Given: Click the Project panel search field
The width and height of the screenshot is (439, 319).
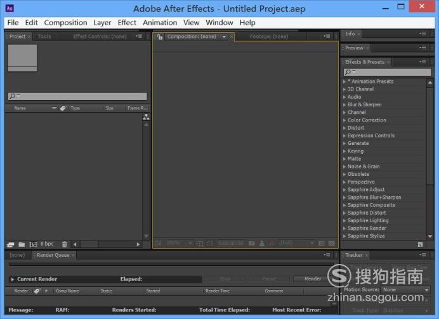Looking at the screenshot, I should (77, 96).
